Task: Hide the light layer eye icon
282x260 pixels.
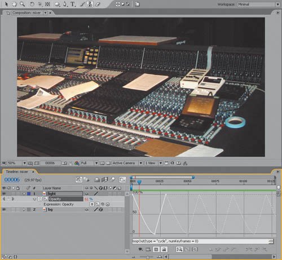Action: coord(4,193)
